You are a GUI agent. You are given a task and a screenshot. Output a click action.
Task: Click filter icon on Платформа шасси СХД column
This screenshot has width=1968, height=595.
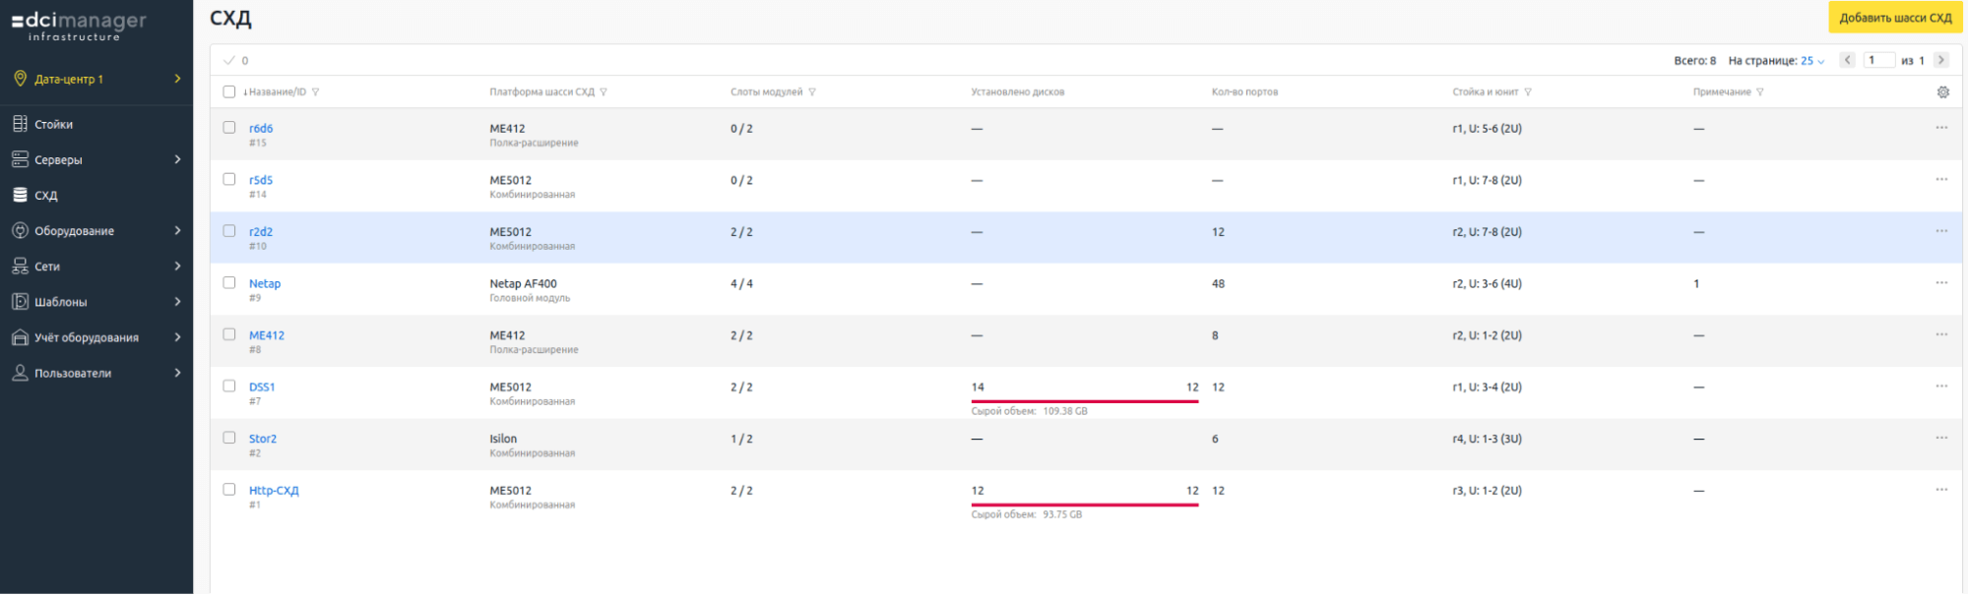click(603, 92)
